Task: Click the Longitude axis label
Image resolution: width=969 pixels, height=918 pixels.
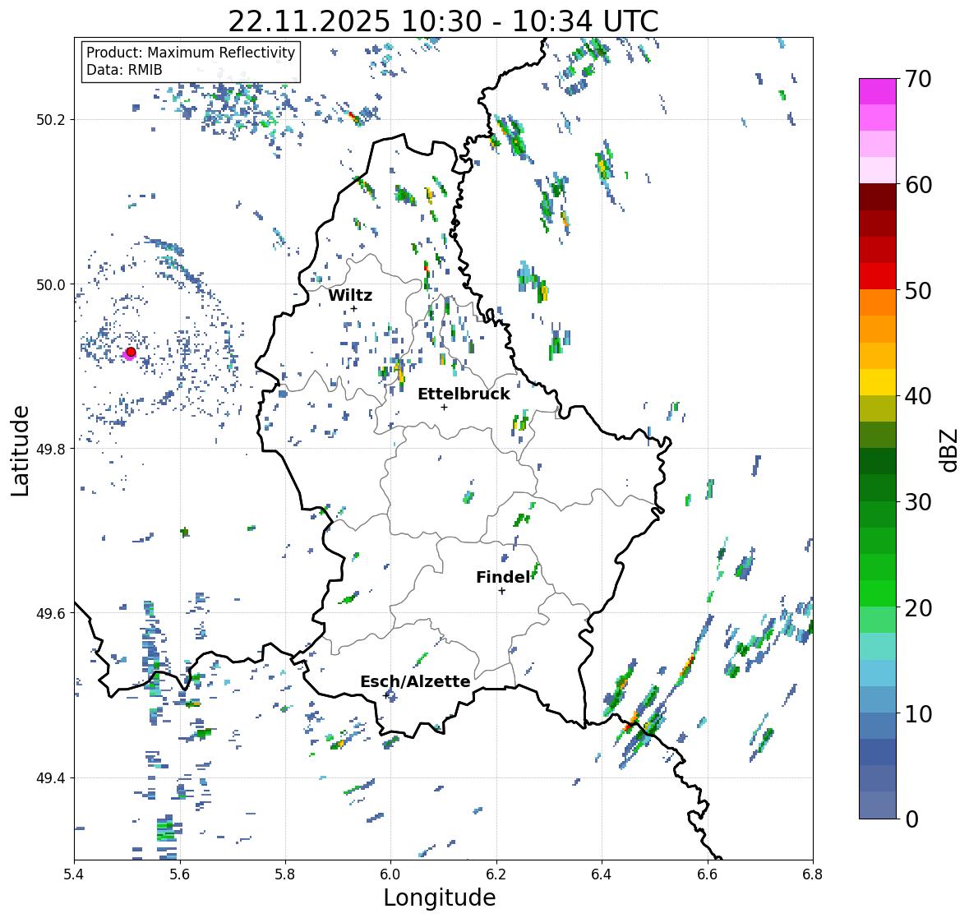Action: [440, 897]
